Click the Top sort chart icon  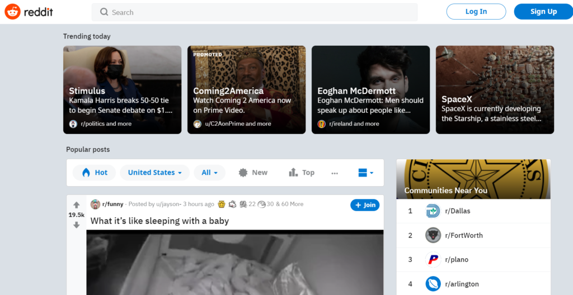(293, 172)
